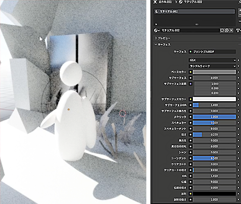241x204 pixels.
Task: Toggle the animate dot right of ベースカラー
Action: 238,72
